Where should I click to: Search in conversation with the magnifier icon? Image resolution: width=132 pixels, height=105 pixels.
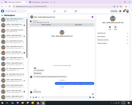coord(115,27)
